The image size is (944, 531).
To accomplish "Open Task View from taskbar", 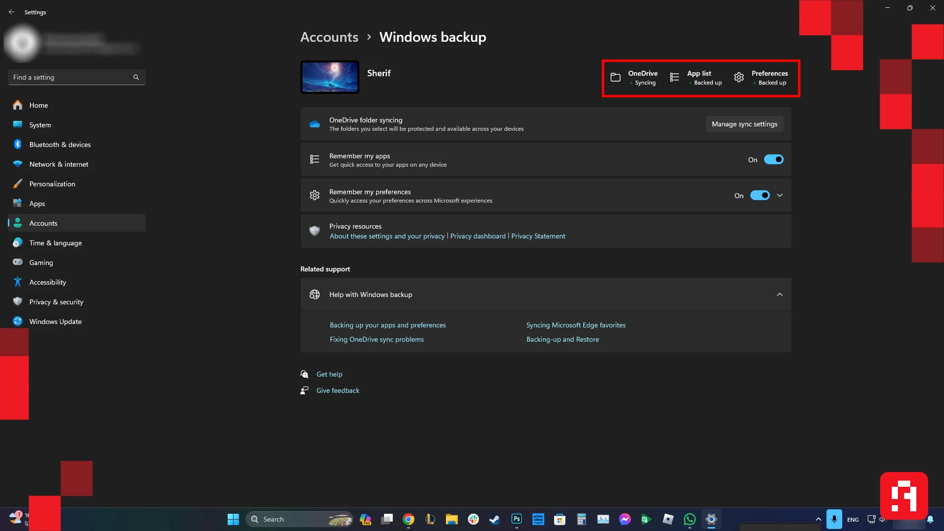I will point(387,519).
